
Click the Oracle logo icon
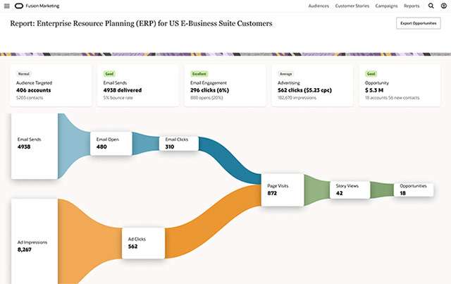click(18, 6)
